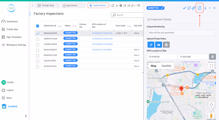Open the three-dots more options
This screenshot has height=120, width=219.
210,8
